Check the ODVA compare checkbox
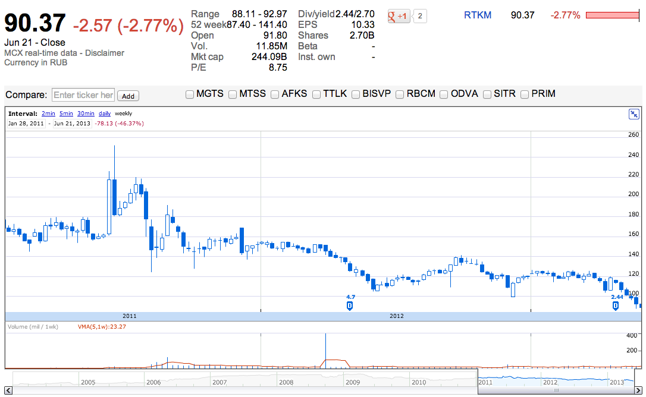Image resolution: width=646 pixels, height=397 pixels. click(444, 94)
